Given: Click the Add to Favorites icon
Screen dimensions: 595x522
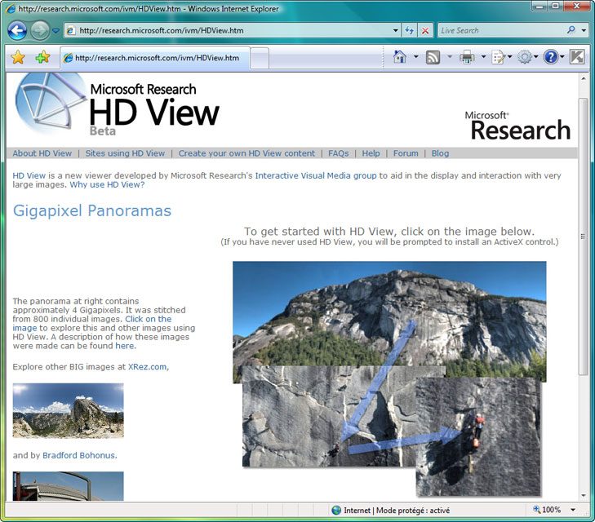Looking at the screenshot, I should (x=42, y=57).
